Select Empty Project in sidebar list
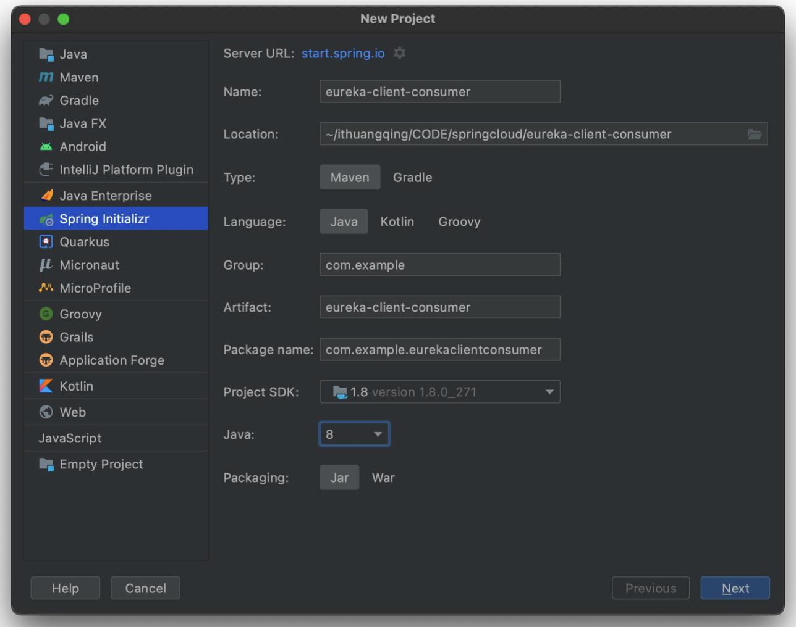796x627 pixels. (x=116, y=464)
